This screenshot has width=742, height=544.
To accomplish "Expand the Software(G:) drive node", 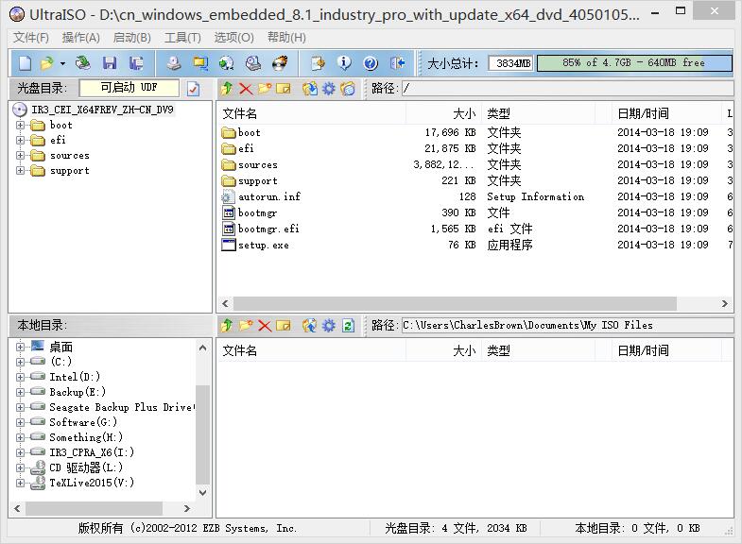I will point(20,422).
